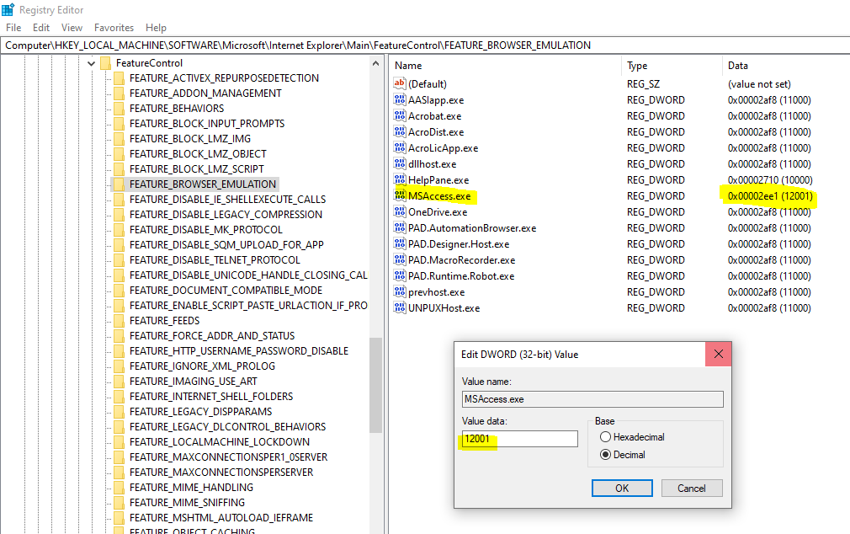850x534 pixels.
Task: Open the View menu
Action: pos(72,28)
